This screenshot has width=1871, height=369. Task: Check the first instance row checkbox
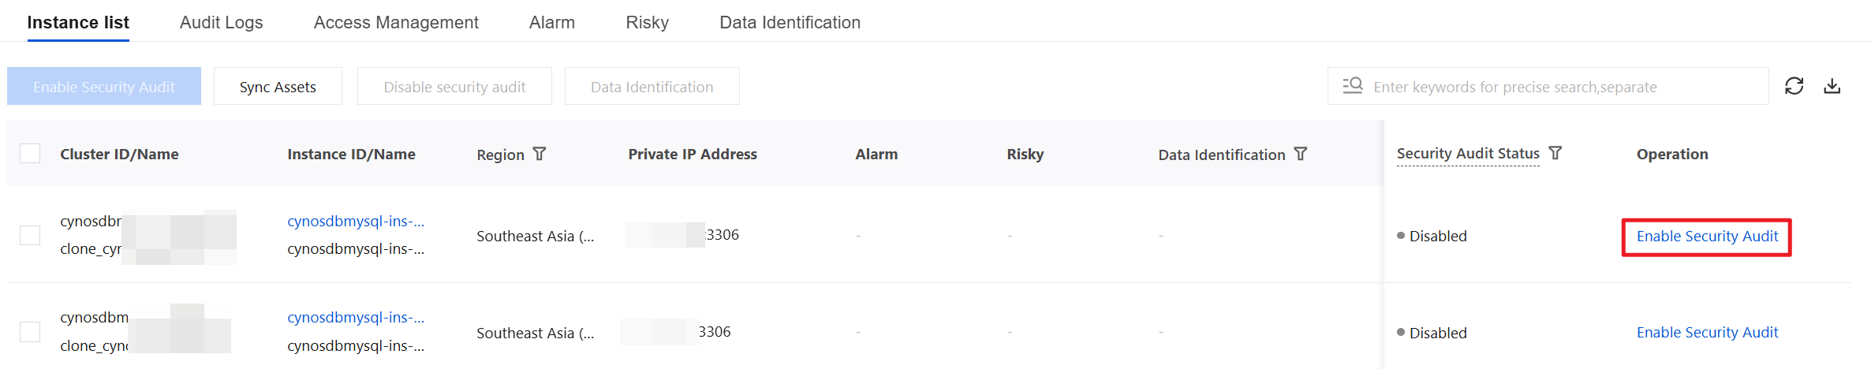pyautogui.click(x=30, y=235)
